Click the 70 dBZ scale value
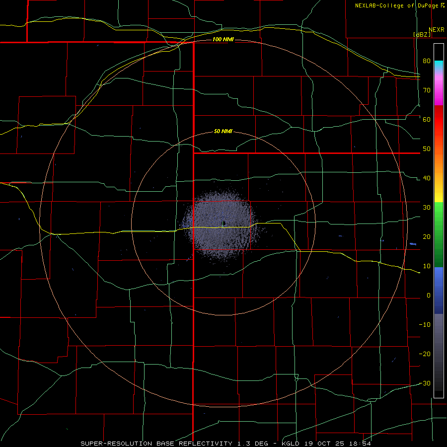Viewport: 447px width, 447px height. point(427,90)
